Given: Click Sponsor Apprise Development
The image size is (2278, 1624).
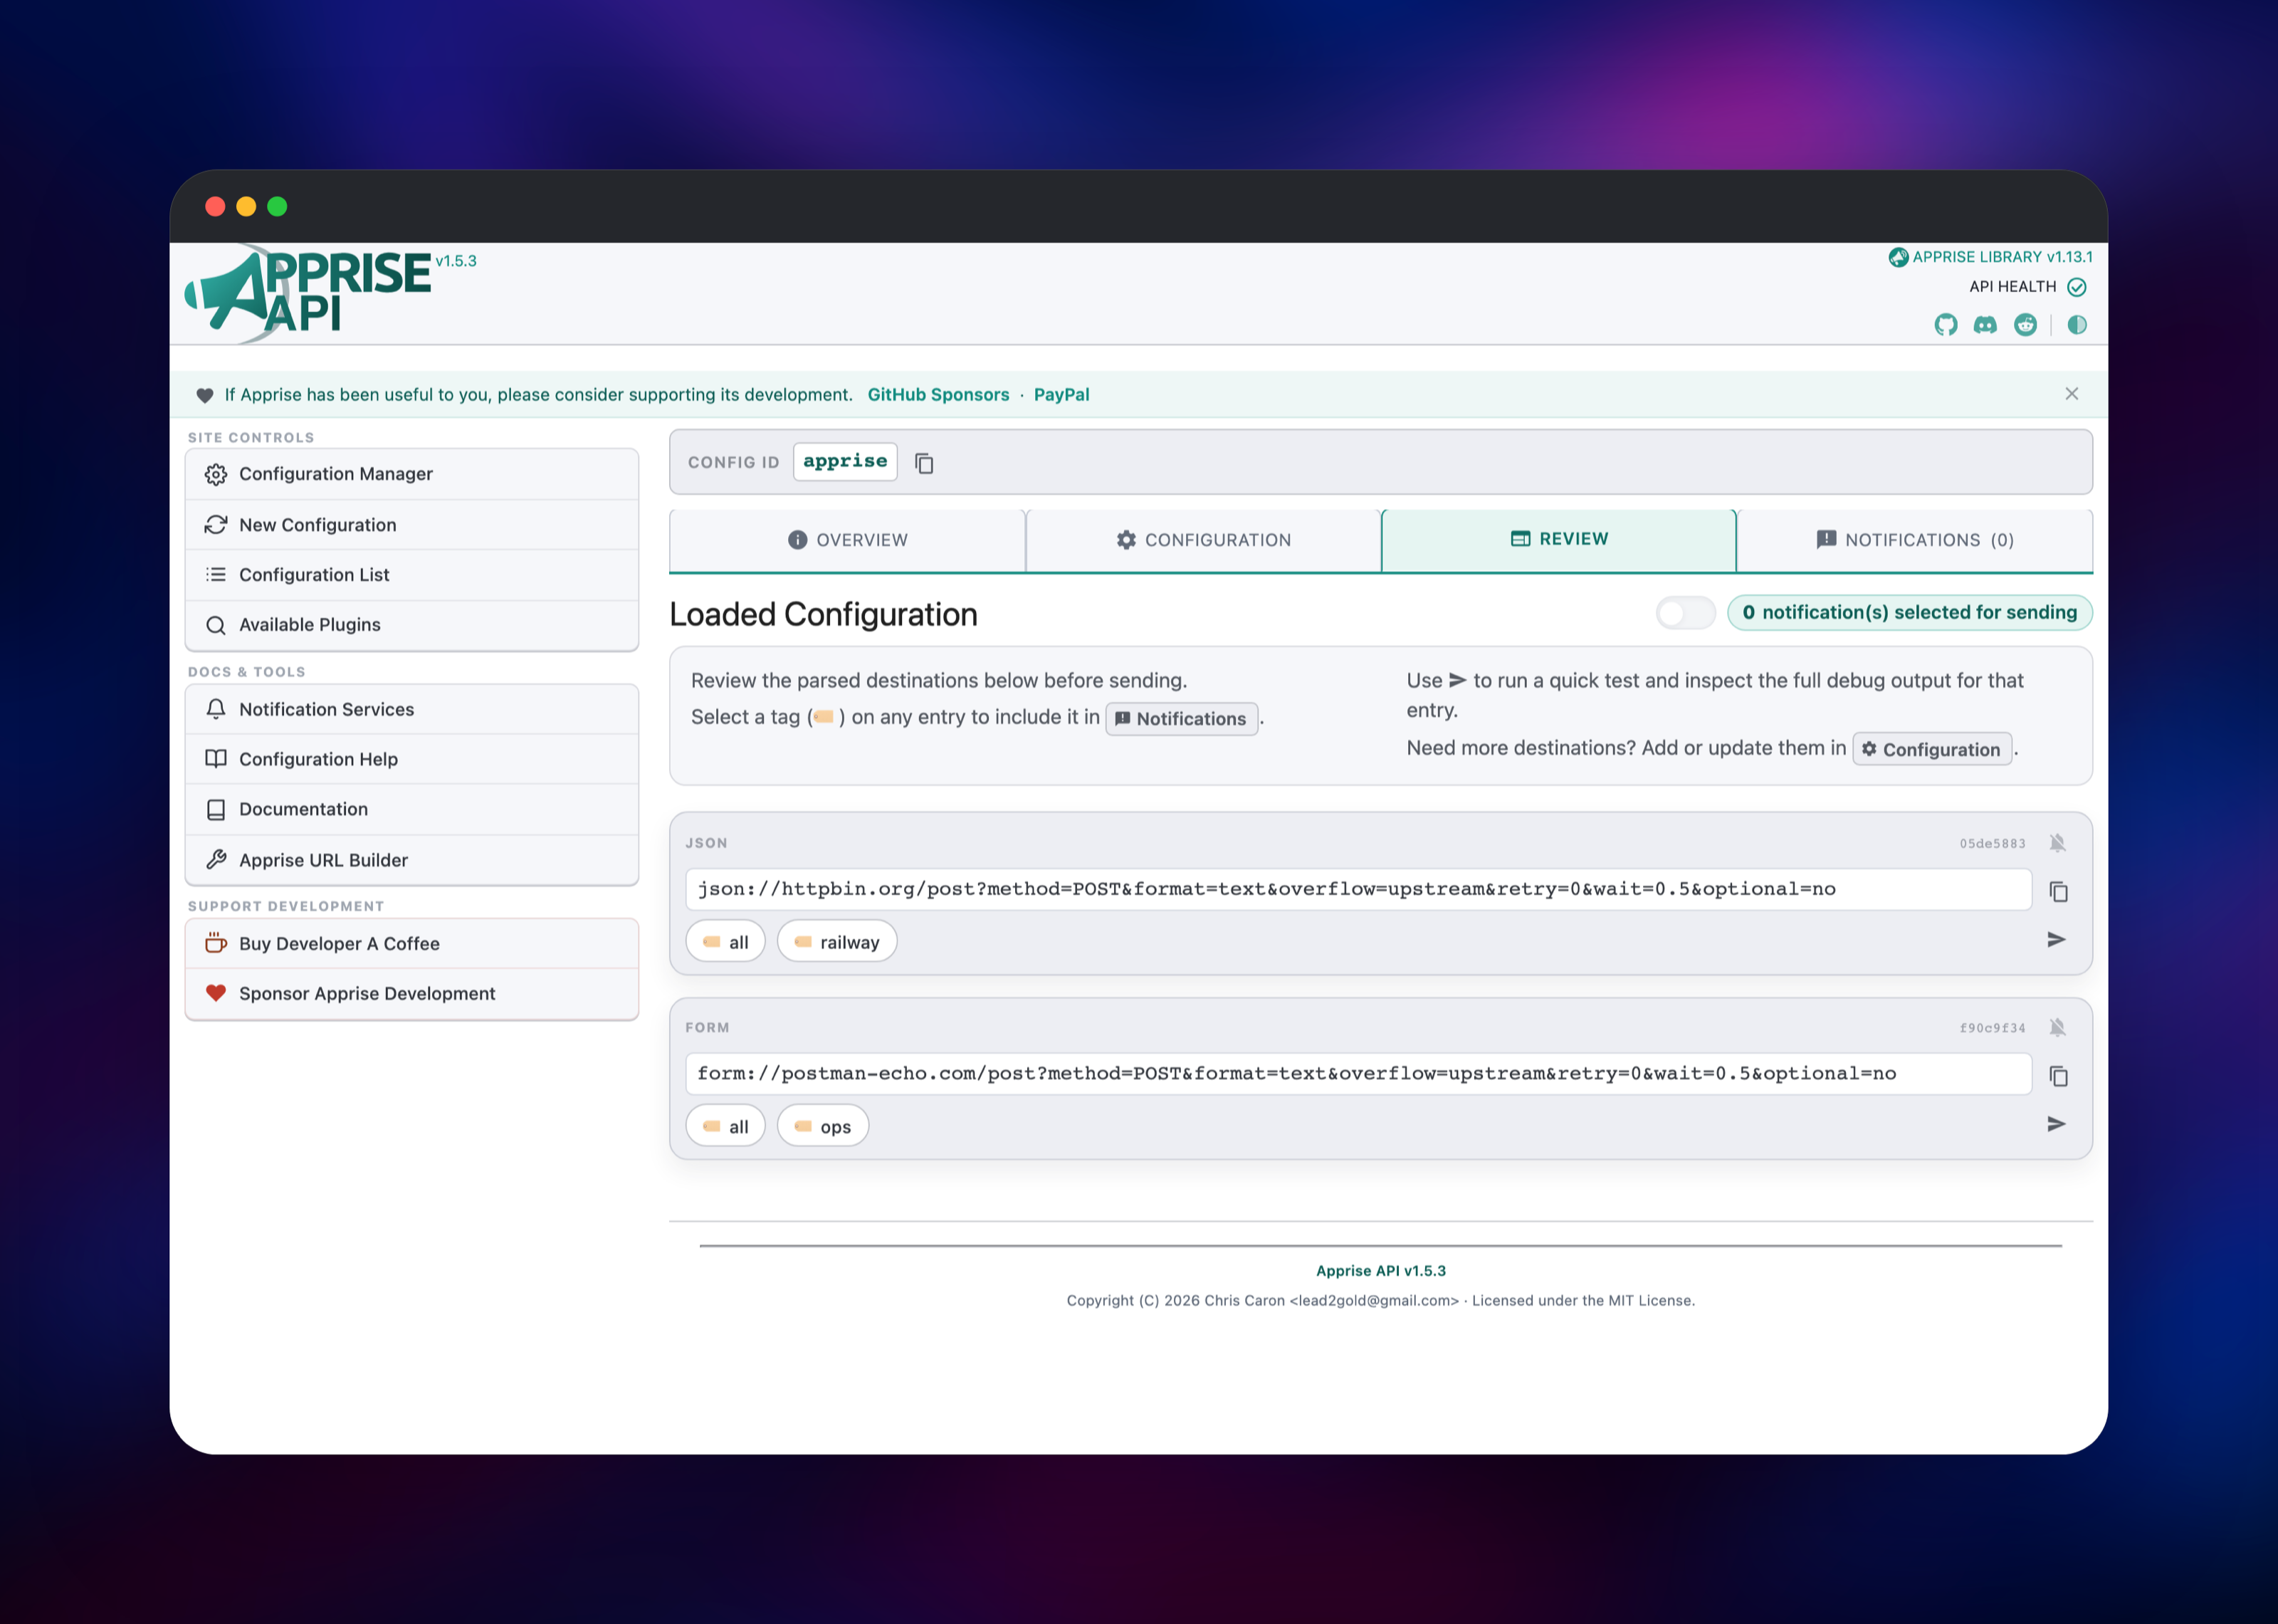Looking at the screenshot, I should point(411,994).
